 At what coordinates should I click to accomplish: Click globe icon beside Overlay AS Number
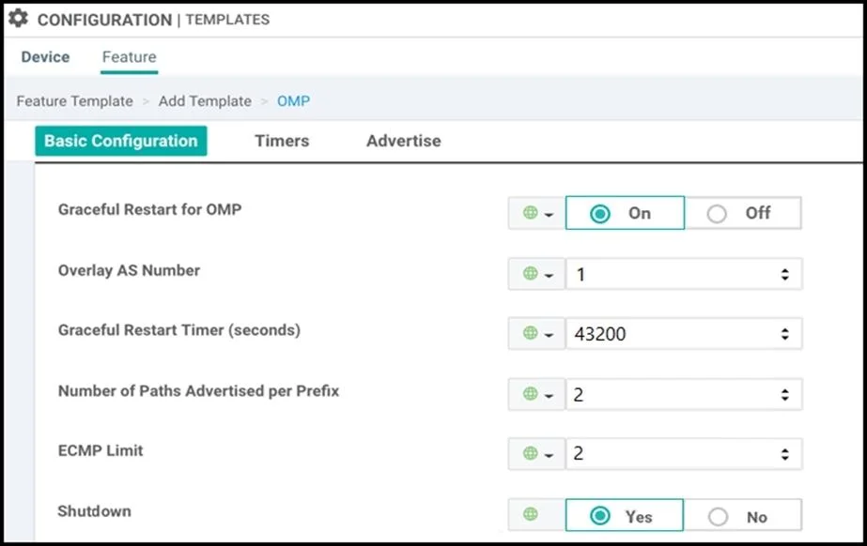531,273
